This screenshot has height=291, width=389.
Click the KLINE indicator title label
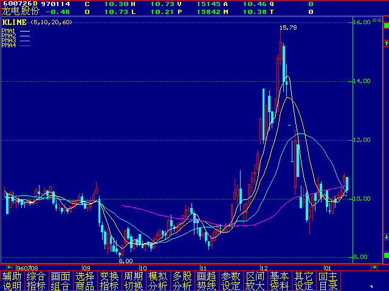point(15,22)
